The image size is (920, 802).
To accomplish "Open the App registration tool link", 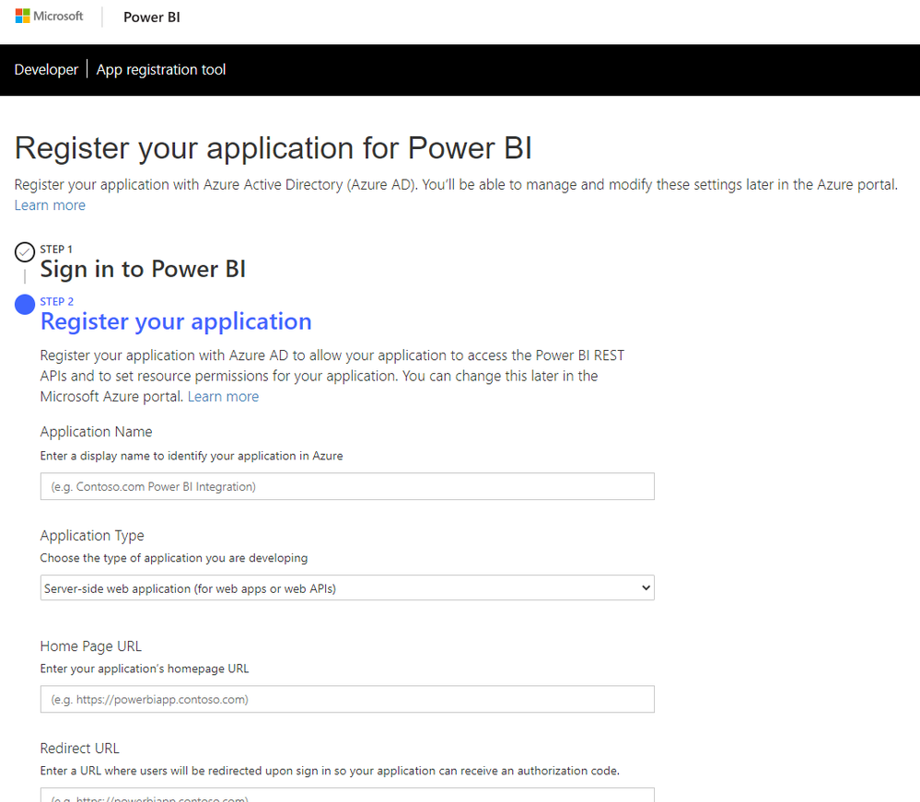I will tap(161, 69).
